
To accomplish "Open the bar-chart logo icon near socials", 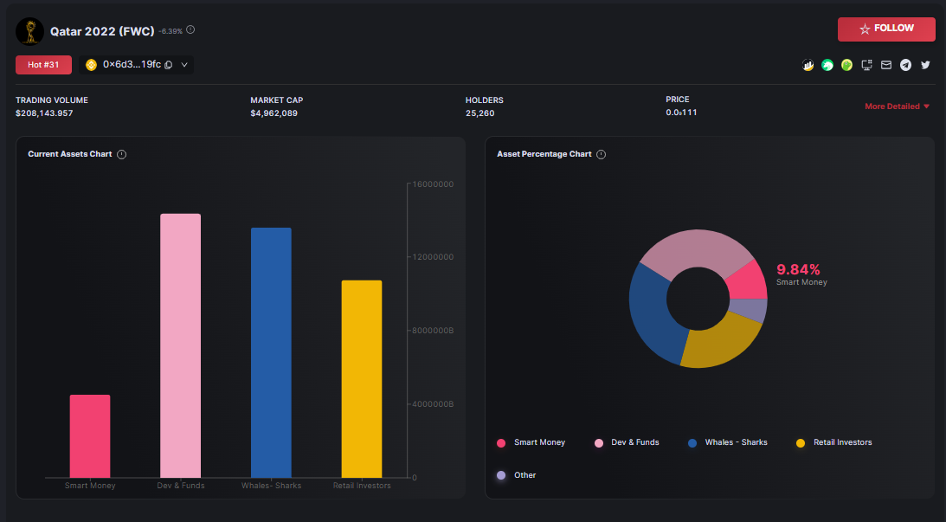I will pos(808,65).
